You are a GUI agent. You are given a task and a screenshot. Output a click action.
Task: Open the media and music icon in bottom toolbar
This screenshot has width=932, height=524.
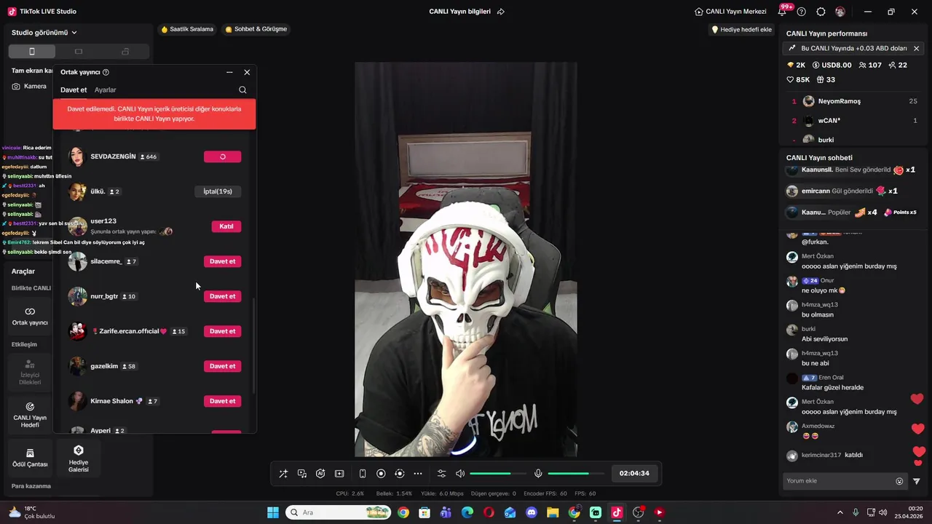[302, 474]
